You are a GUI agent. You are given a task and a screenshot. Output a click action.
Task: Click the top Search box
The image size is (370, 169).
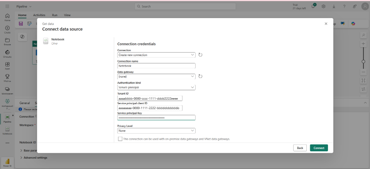pyautogui.click(x=185, y=6)
